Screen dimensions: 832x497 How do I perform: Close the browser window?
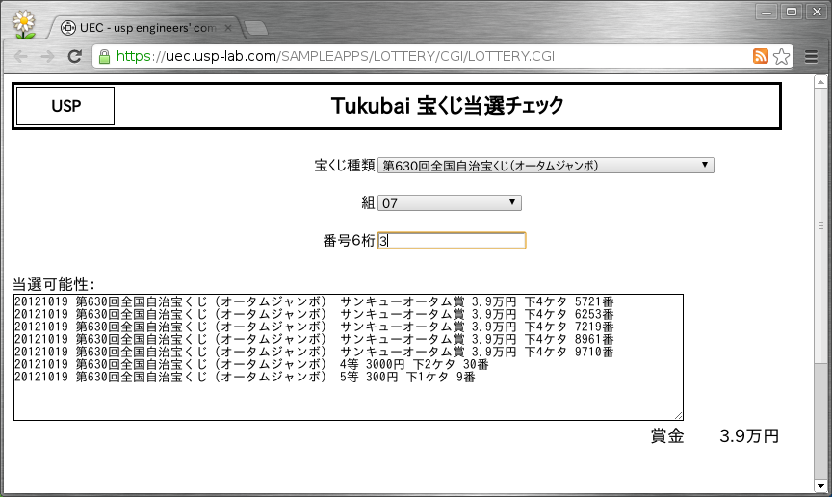[817, 12]
